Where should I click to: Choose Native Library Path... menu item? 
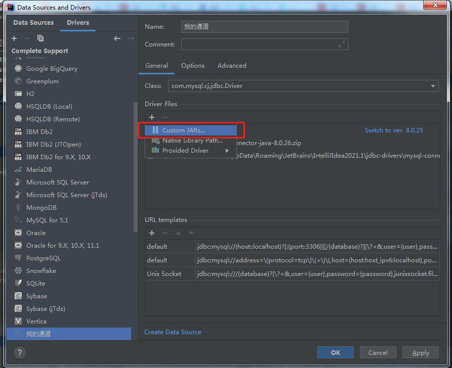pos(191,141)
